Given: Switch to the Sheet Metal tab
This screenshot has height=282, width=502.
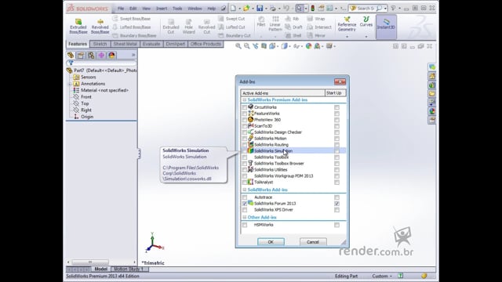Looking at the screenshot, I should 125,44.
